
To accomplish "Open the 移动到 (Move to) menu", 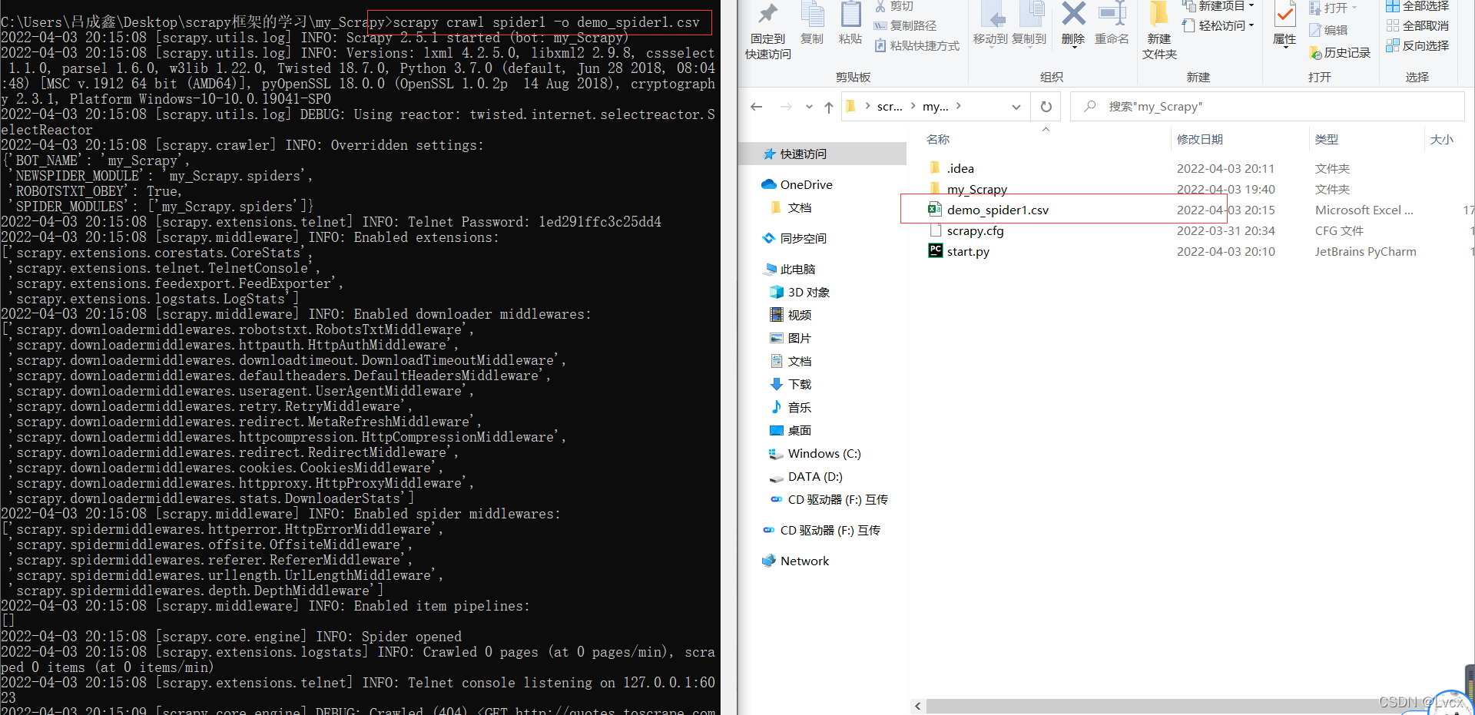I will [x=990, y=24].
